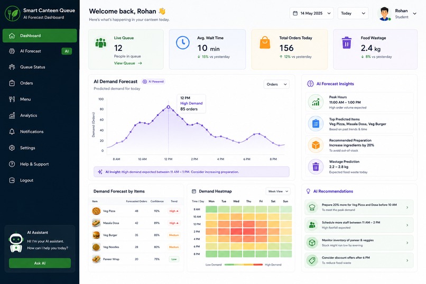
Task: Click the Low trend tag for Paneer Wrap
Action: coord(174,259)
